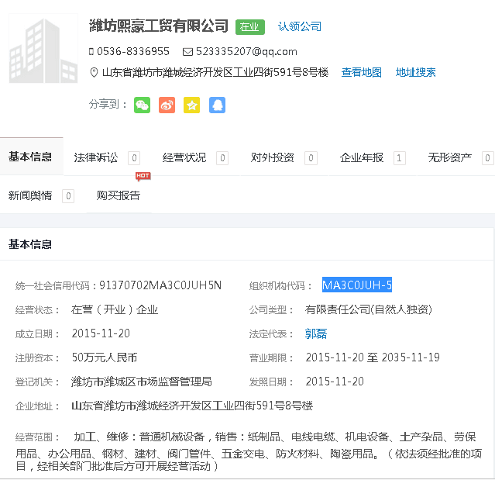Click the 查看地图 link

362,73
